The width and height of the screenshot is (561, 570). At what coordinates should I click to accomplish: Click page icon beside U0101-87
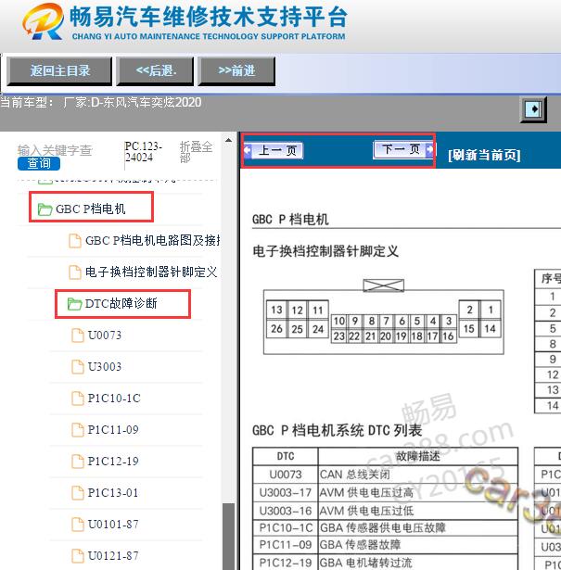78,525
